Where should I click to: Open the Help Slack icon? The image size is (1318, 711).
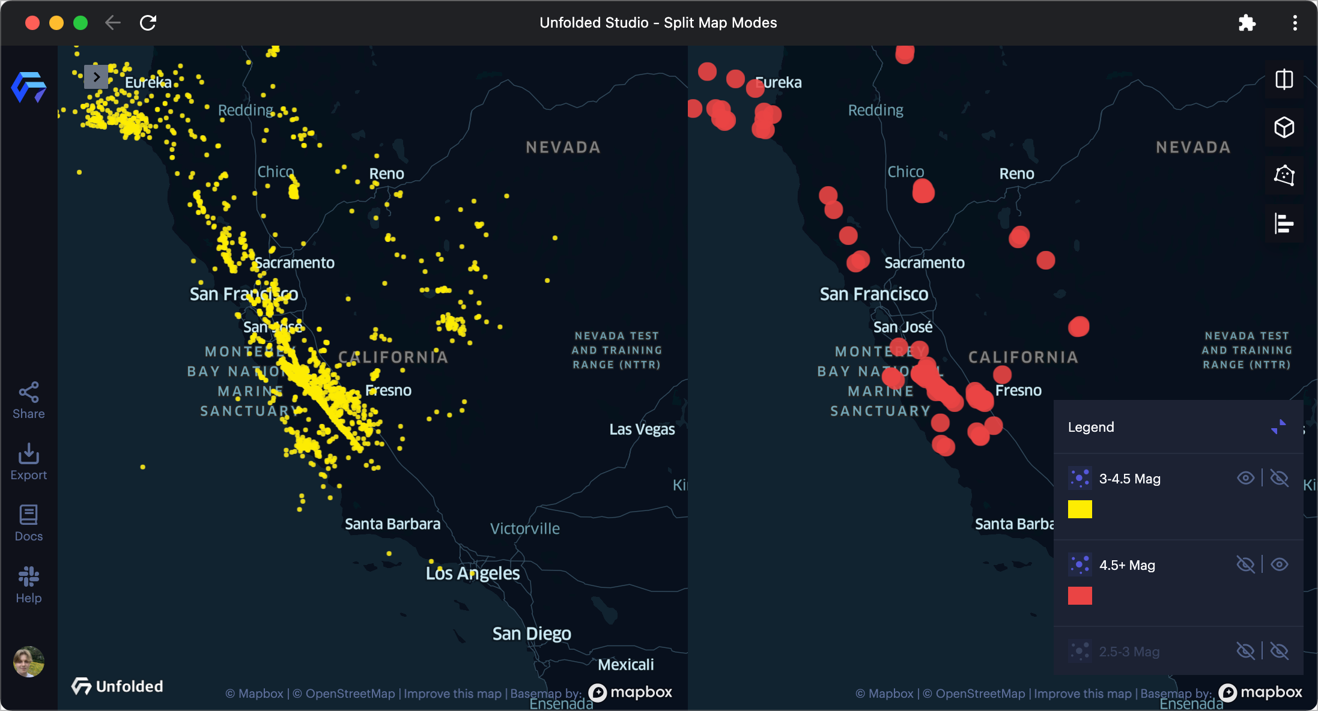pos(29,584)
